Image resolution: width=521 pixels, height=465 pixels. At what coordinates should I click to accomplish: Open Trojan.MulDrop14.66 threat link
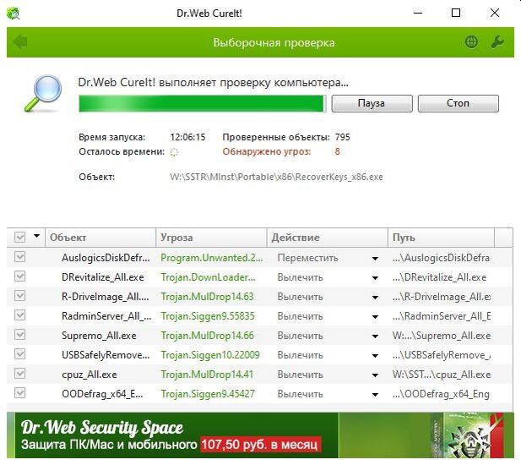coord(207,336)
